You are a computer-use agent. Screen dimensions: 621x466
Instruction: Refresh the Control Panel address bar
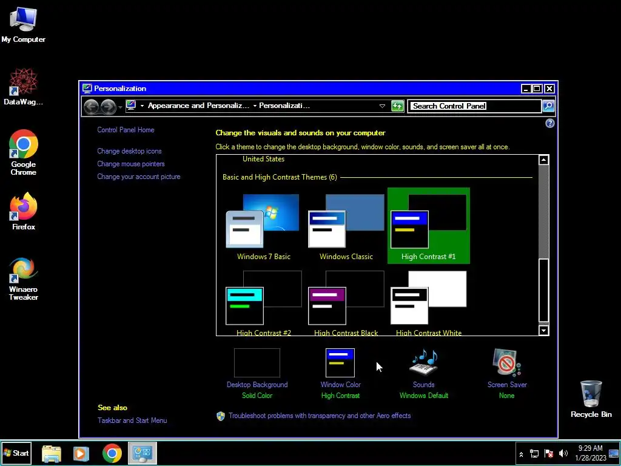(x=397, y=106)
